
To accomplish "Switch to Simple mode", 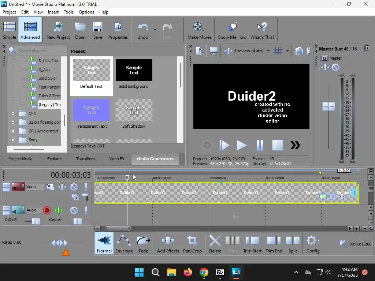I will click(10, 30).
